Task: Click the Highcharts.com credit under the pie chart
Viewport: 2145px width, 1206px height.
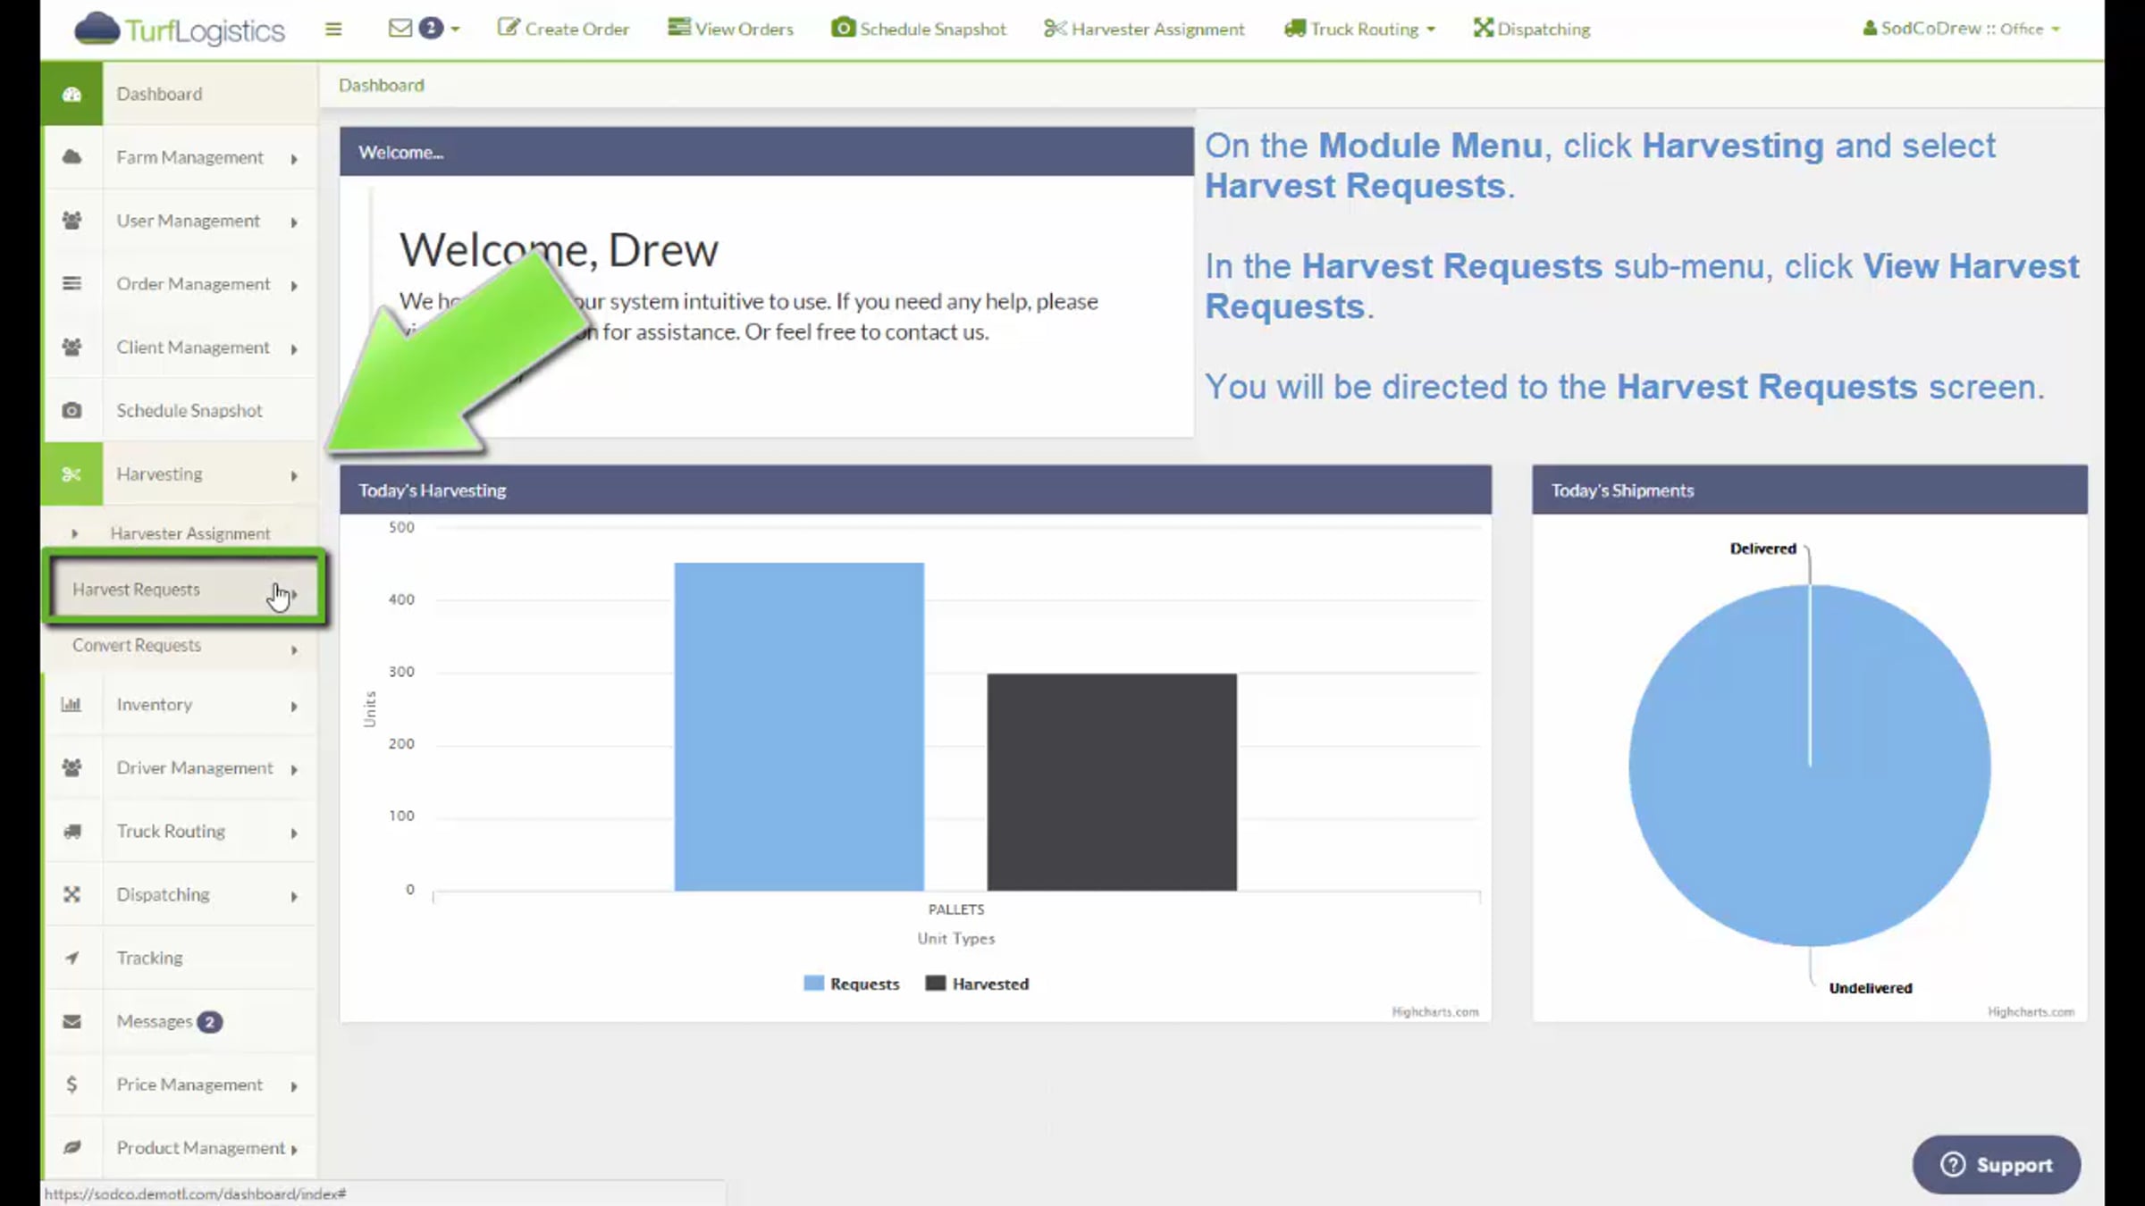Action: 2031,1012
